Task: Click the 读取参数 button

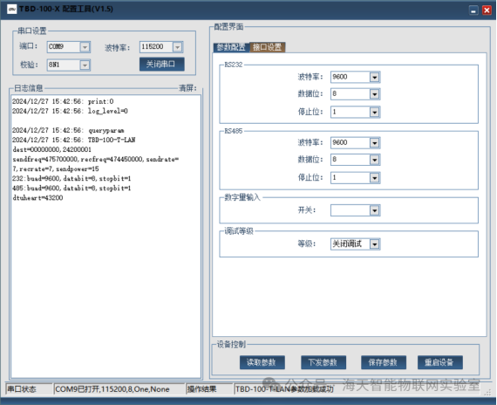Action: click(x=262, y=362)
